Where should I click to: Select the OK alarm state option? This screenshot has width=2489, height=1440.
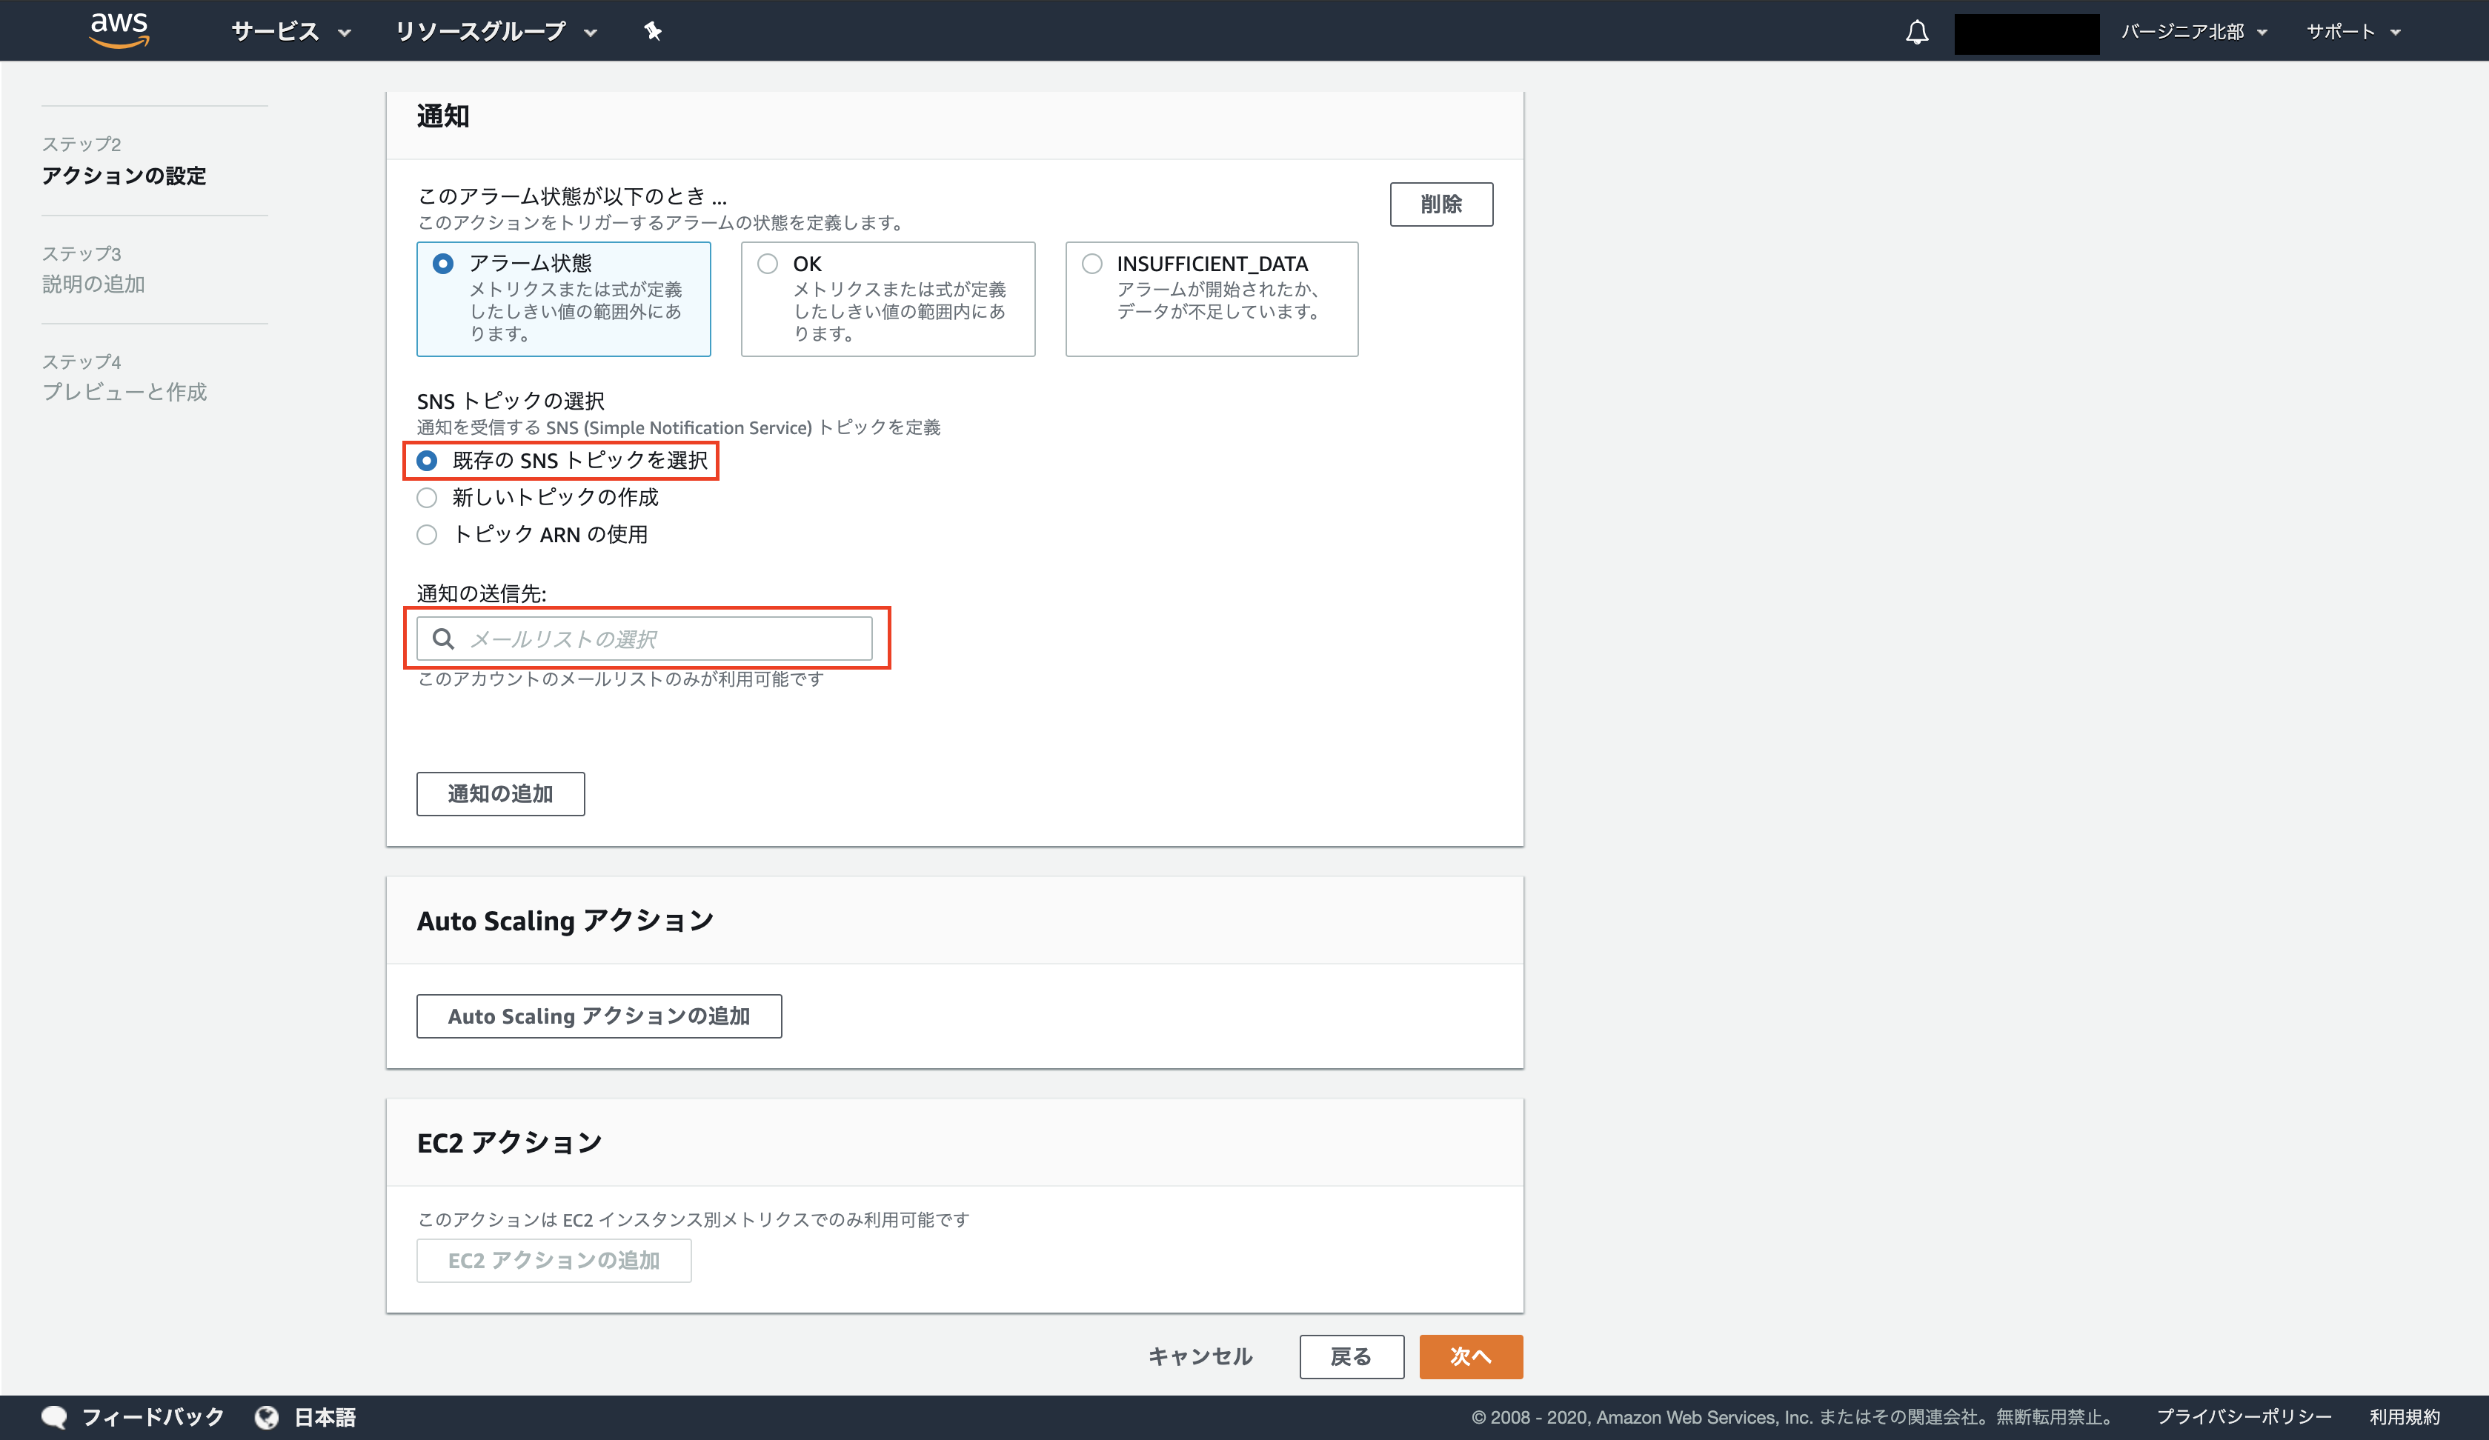(768, 264)
